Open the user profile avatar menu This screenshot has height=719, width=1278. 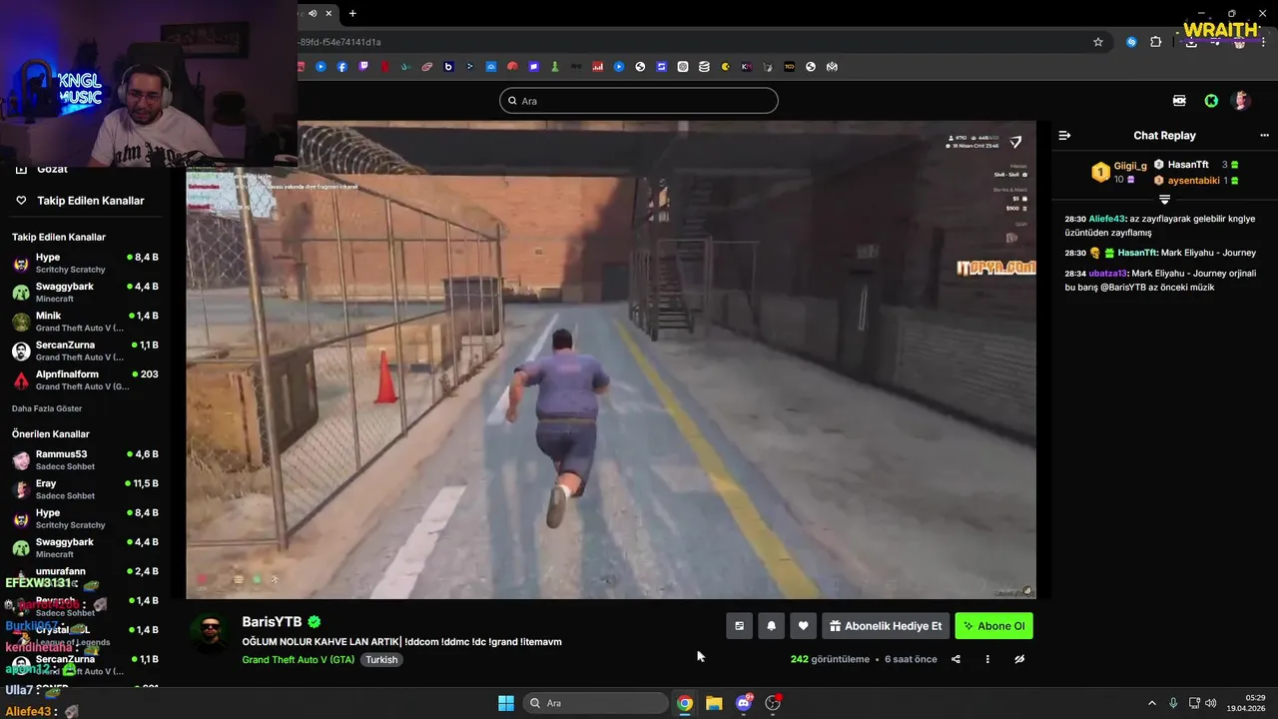click(x=1241, y=101)
